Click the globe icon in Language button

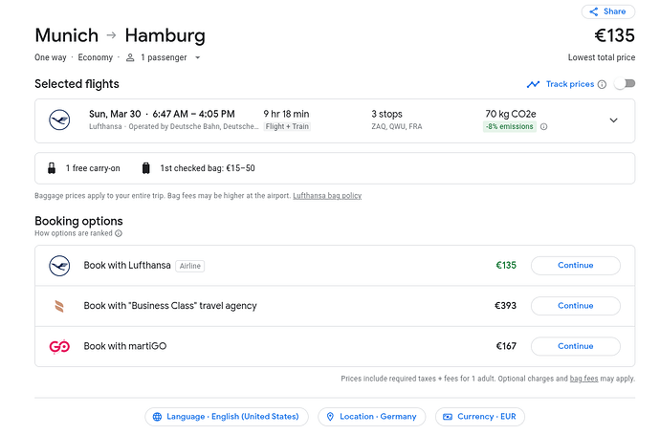(x=157, y=417)
